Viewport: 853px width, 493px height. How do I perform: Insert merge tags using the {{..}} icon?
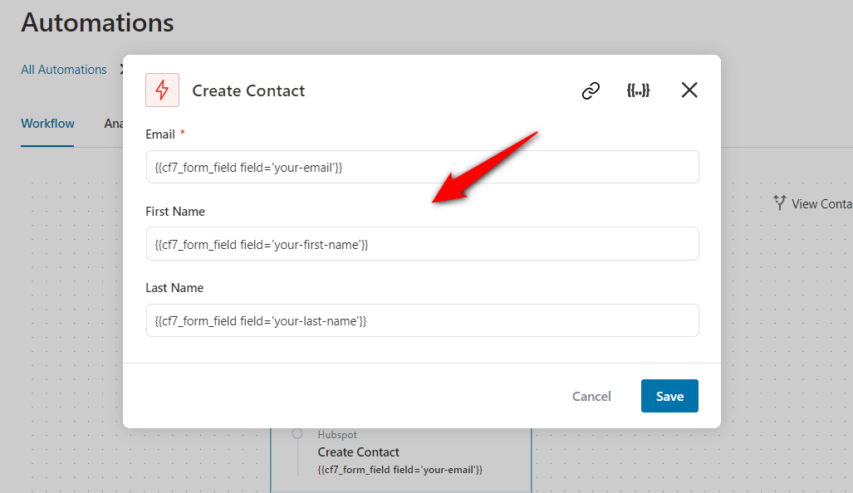coord(638,90)
